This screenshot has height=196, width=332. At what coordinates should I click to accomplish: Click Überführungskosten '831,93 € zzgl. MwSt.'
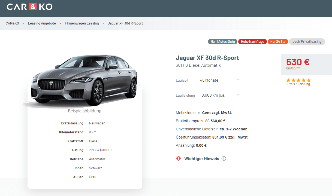point(230,137)
